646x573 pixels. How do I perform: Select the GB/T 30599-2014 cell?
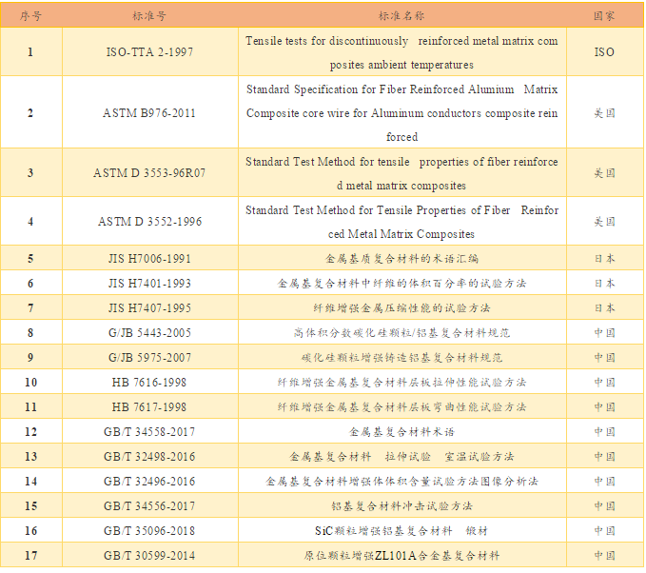pos(149,555)
